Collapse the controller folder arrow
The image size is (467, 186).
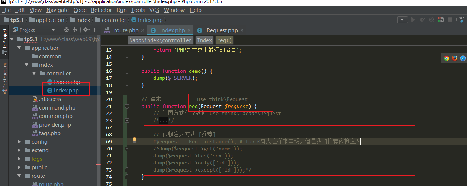tap(34, 74)
